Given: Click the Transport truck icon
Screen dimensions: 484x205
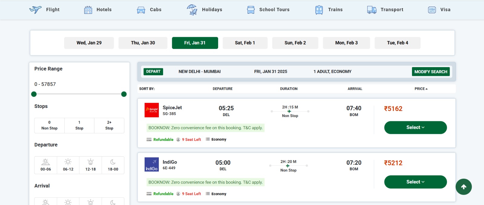Looking at the screenshot, I should point(372,10).
